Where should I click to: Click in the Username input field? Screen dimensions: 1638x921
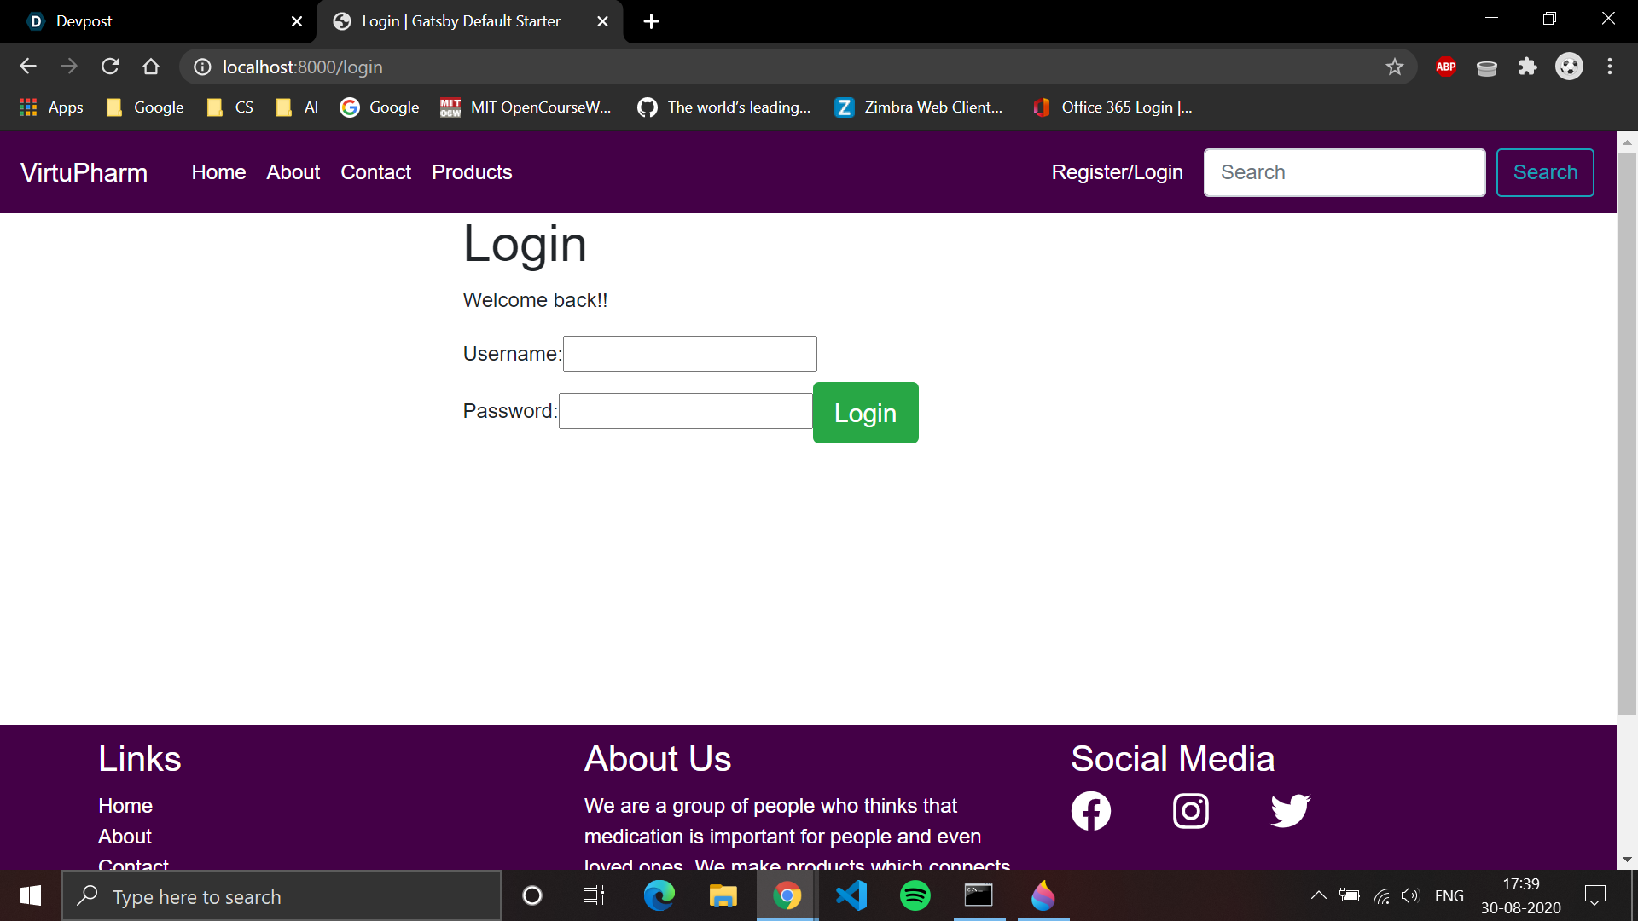pyautogui.click(x=689, y=354)
